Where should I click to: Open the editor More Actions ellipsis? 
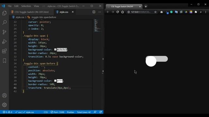(100, 12)
